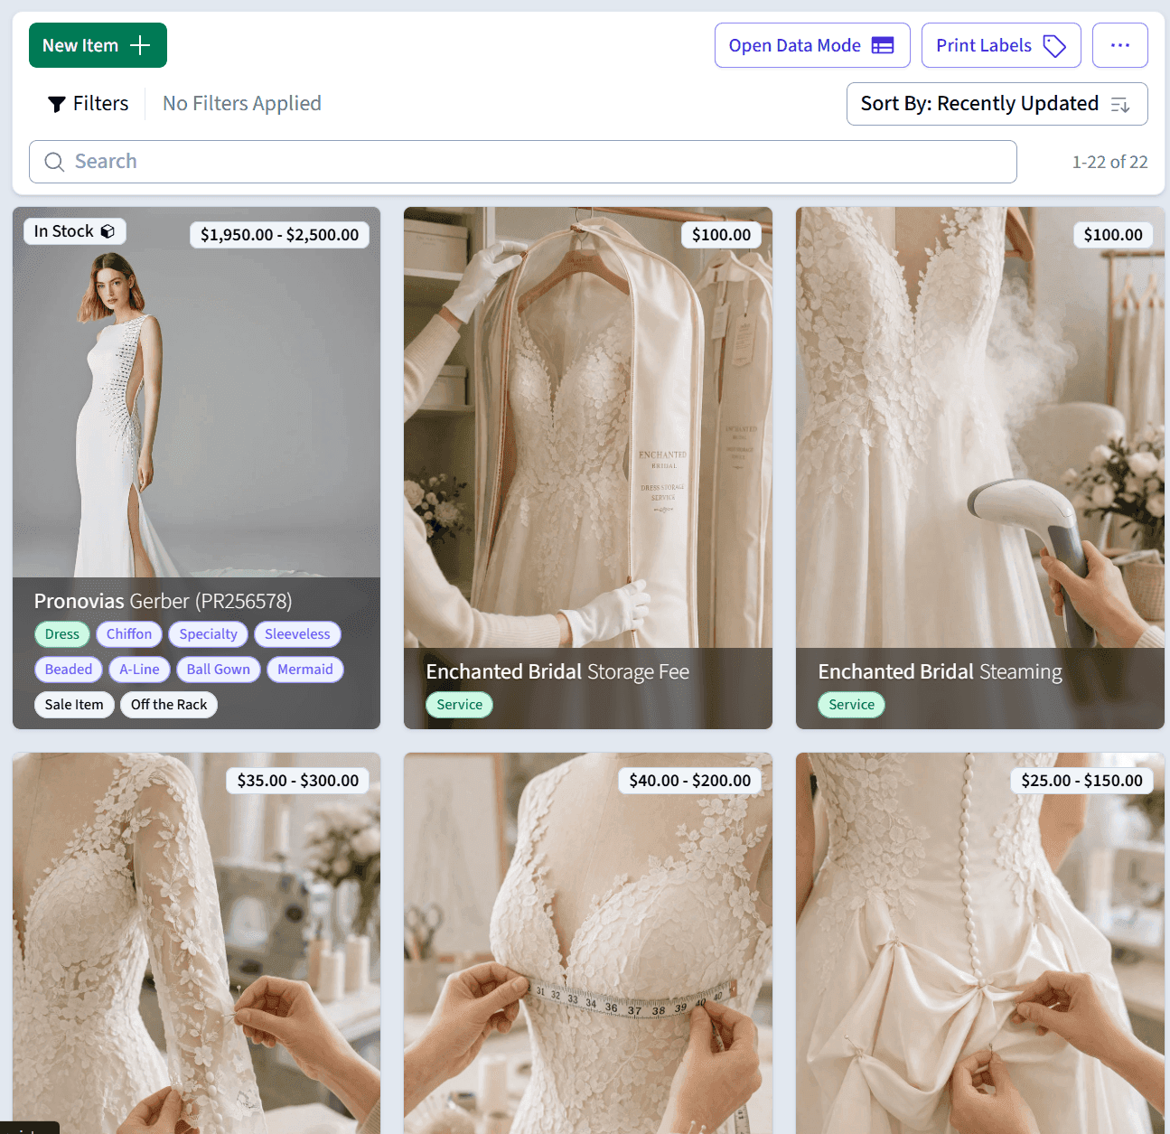Click the magnifying glass search icon

pos(54,162)
